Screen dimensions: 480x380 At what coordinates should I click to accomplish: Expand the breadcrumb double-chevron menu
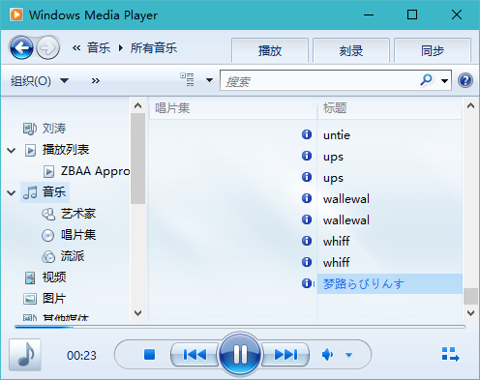[76, 48]
